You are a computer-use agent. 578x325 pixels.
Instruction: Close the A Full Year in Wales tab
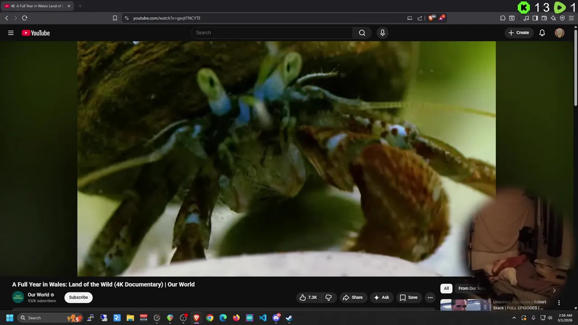[x=69, y=6]
